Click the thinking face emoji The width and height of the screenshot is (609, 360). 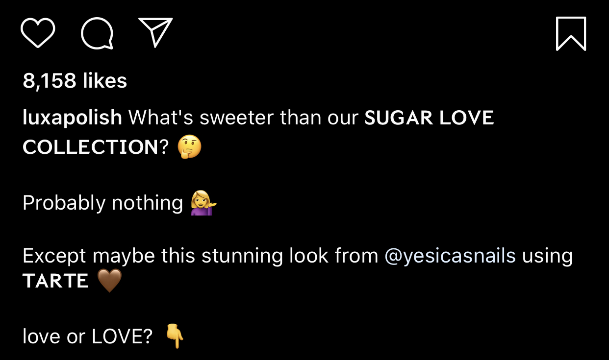click(189, 147)
